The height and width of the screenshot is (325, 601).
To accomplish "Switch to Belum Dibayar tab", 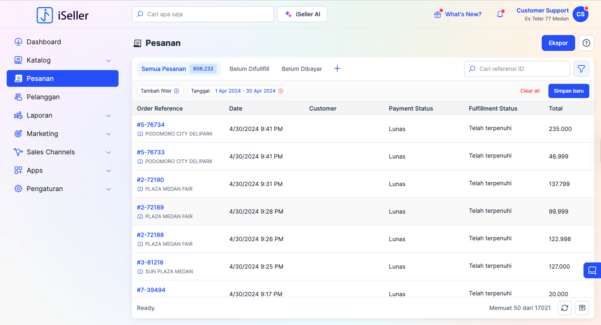I will (302, 69).
